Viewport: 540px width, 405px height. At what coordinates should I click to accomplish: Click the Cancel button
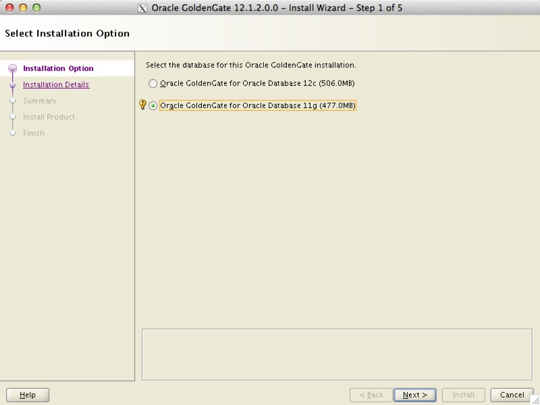click(512, 395)
